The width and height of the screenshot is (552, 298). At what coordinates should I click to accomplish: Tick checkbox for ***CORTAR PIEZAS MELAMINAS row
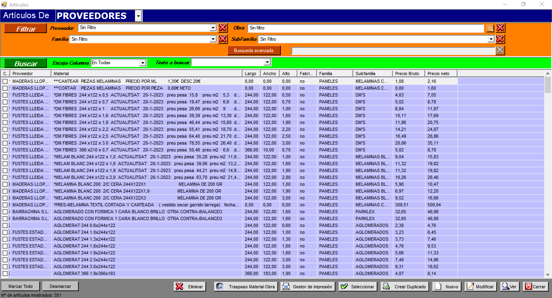[x=5, y=88]
